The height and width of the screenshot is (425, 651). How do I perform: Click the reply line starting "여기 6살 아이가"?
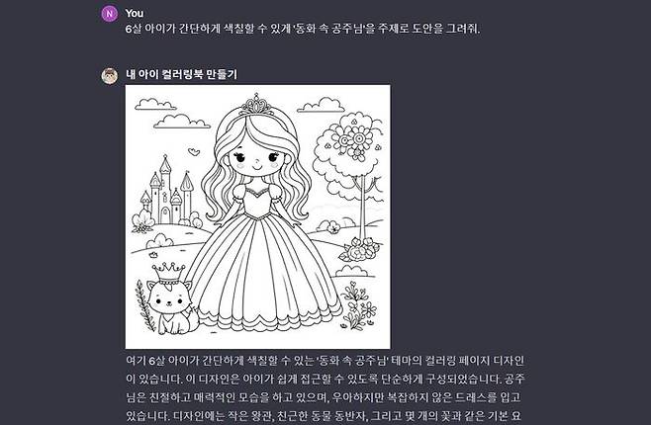325,361
